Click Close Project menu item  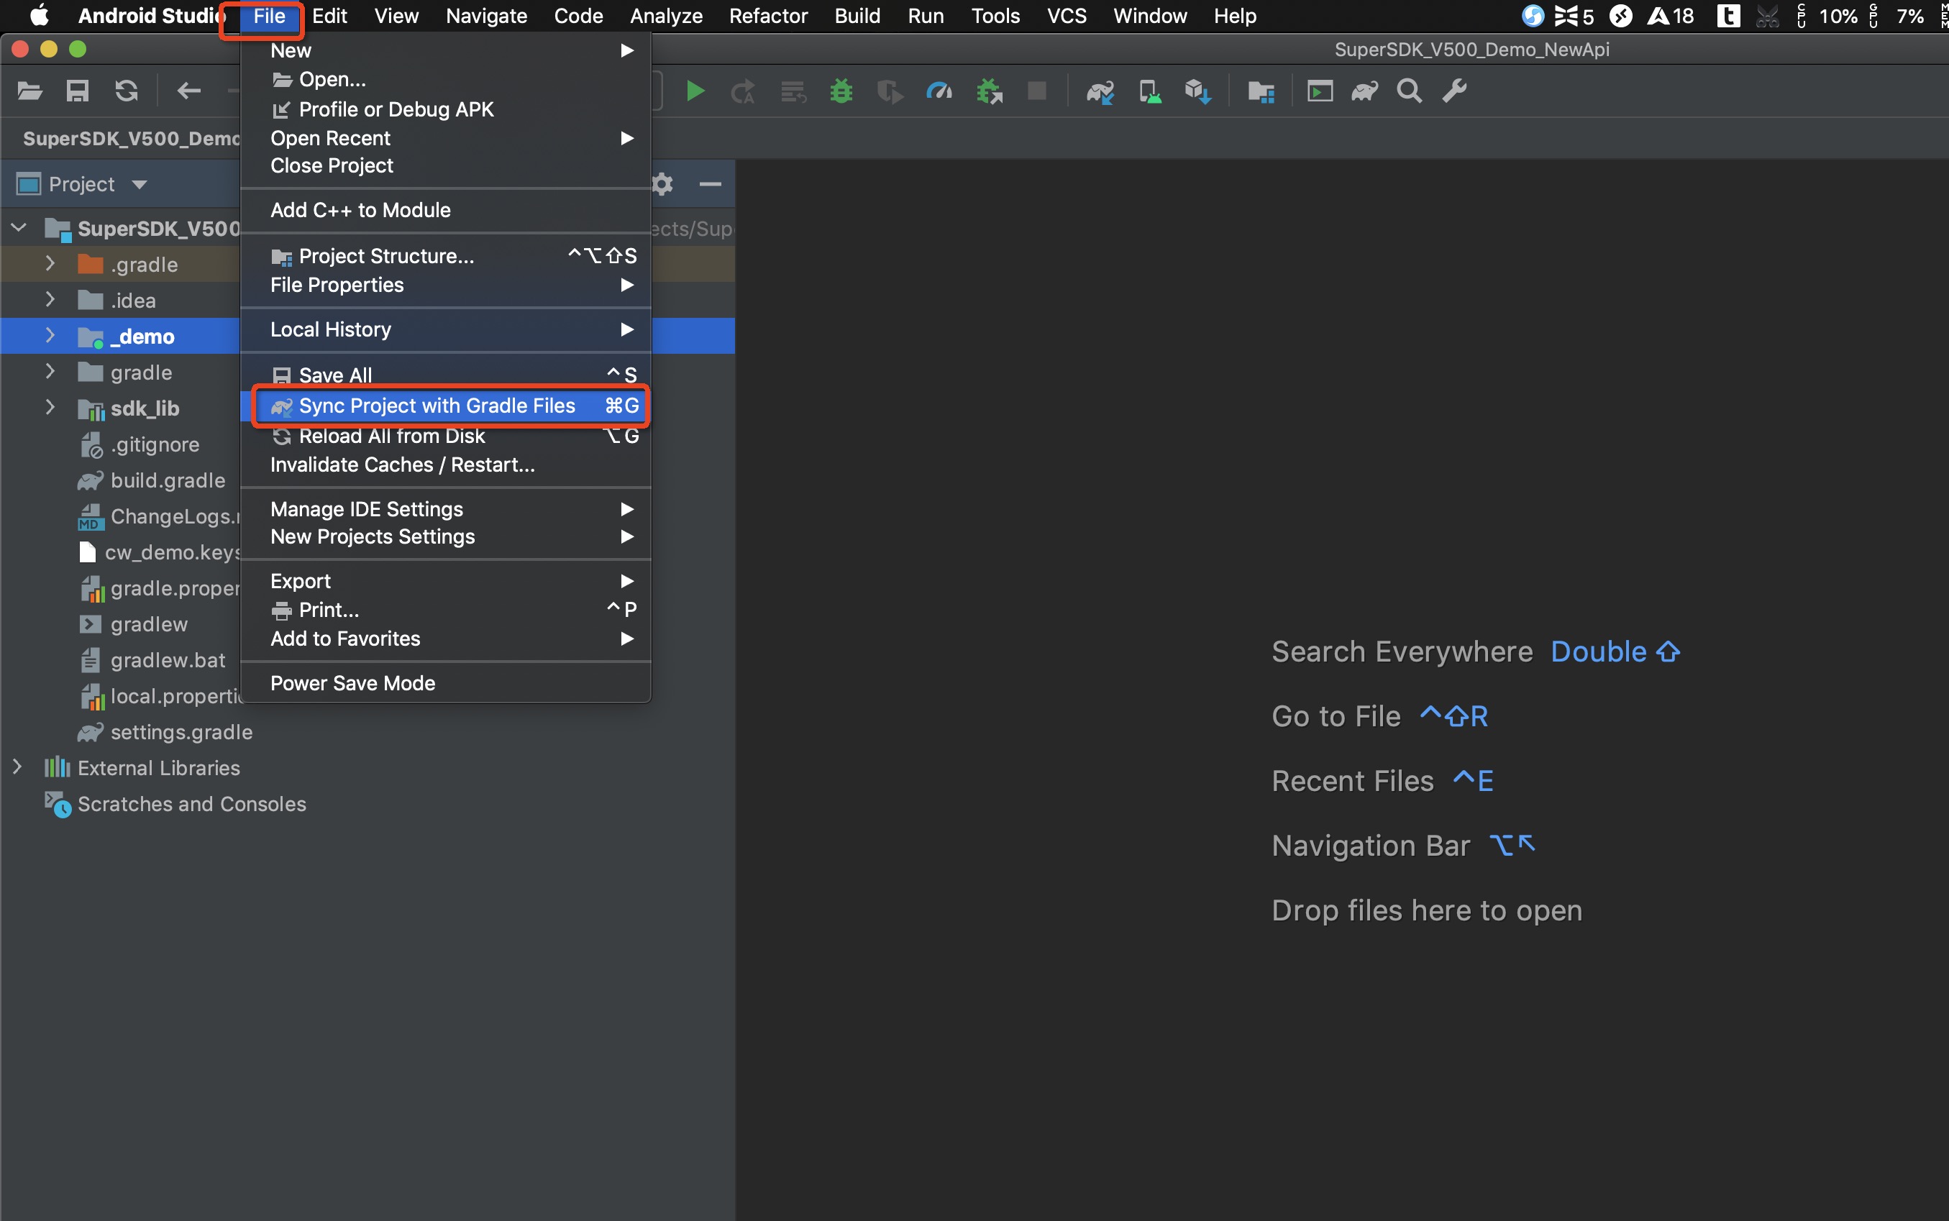(446, 165)
